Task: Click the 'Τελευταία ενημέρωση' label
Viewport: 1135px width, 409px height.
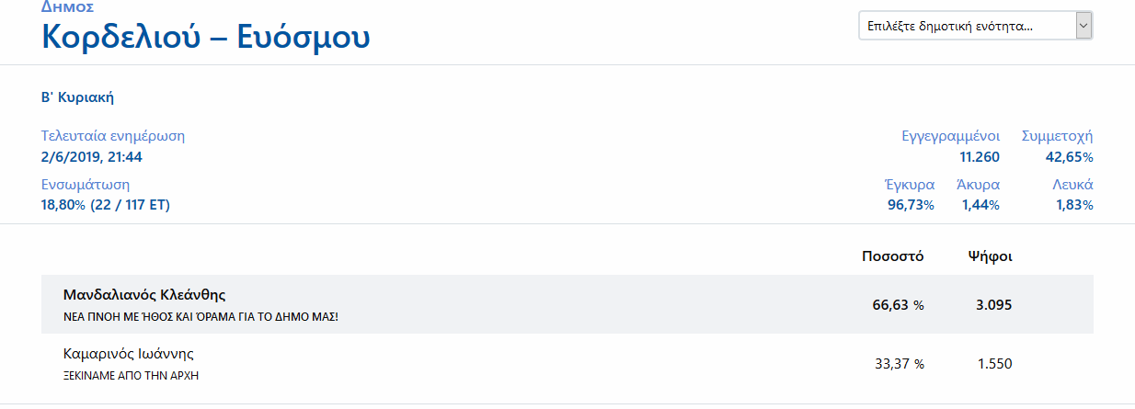Action: point(113,136)
